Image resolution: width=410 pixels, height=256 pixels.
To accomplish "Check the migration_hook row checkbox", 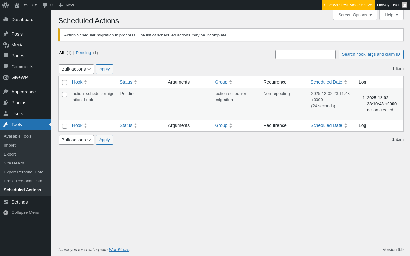I will 65,94.
